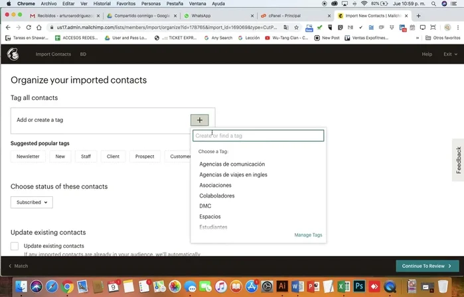Click the Manage Tags link
This screenshot has width=464, height=297.
[x=308, y=235]
